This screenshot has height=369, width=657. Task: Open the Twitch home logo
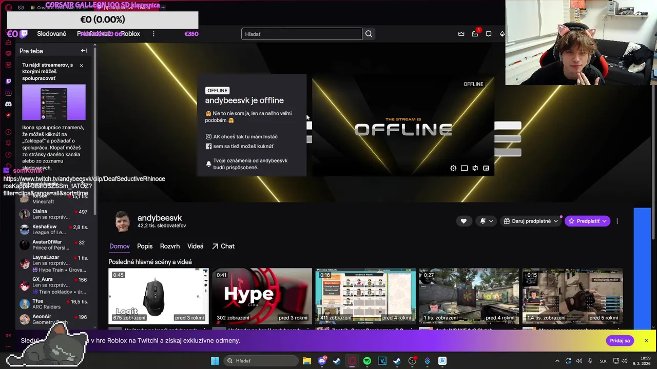[x=24, y=34]
